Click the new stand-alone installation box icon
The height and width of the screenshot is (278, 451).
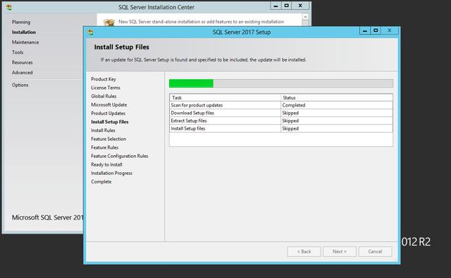tap(109, 22)
